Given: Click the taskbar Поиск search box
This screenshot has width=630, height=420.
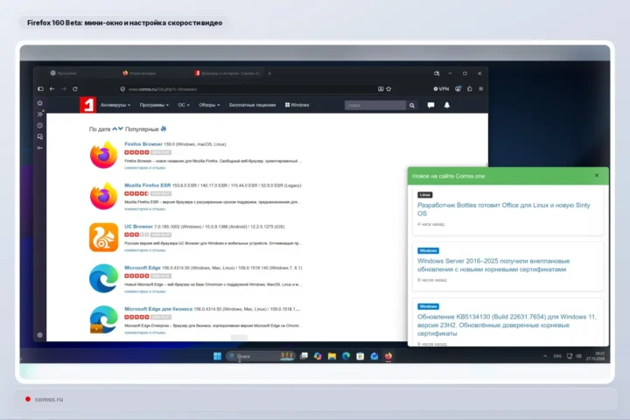Looking at the screenshot, I should [x=261, y=356].
